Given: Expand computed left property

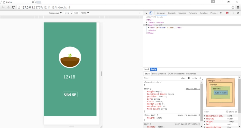Looking at the screenshot, I should click(x=205, y=124).
